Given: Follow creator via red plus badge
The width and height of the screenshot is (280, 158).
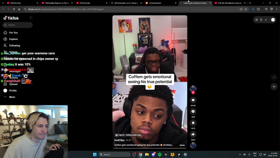Looking at the screenshot, I should click(x=193, y=93).
